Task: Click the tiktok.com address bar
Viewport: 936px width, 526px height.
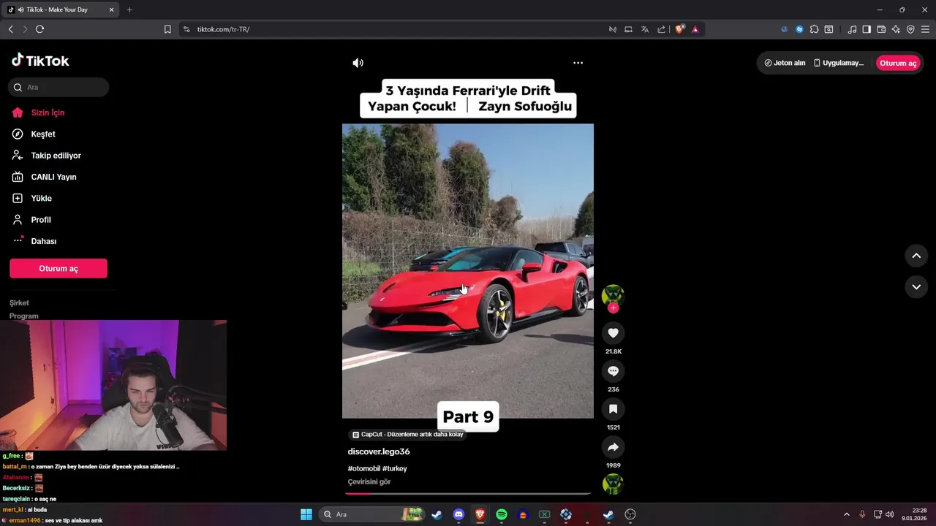Action: (395, 29)
